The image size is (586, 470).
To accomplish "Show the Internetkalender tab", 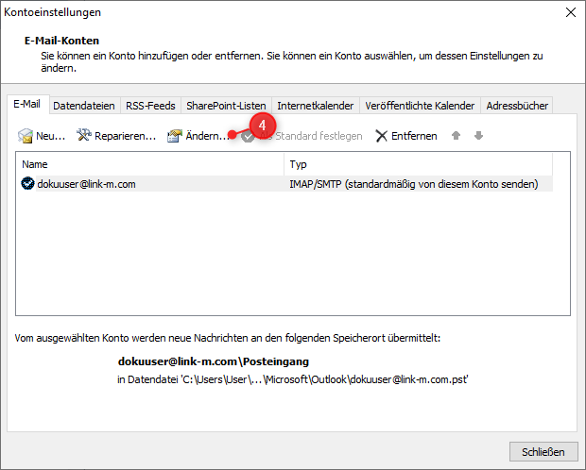I will coord(315,106).
